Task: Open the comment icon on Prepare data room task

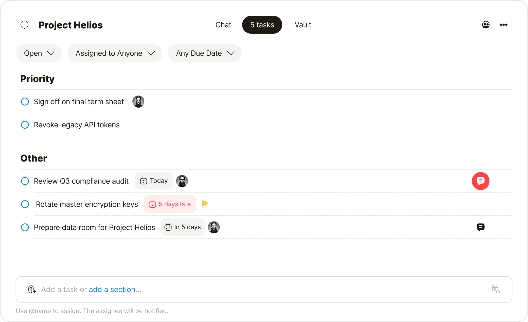Action: coord(481,227)
